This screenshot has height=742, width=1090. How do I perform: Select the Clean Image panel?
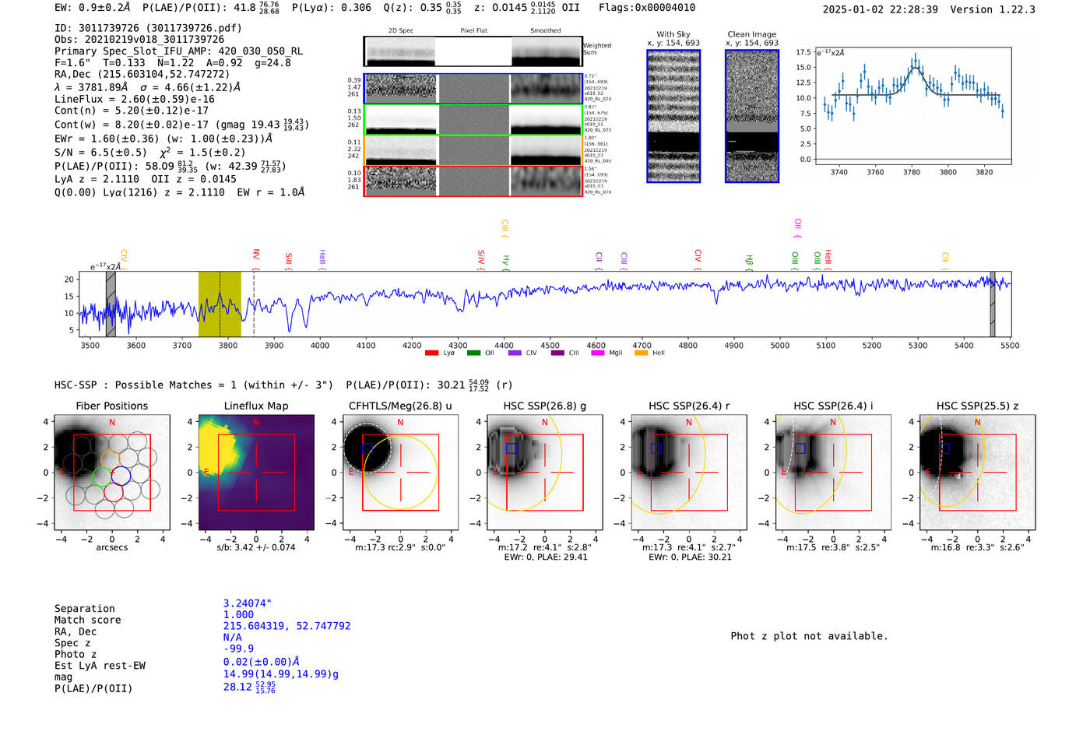[x=752, y=116]
